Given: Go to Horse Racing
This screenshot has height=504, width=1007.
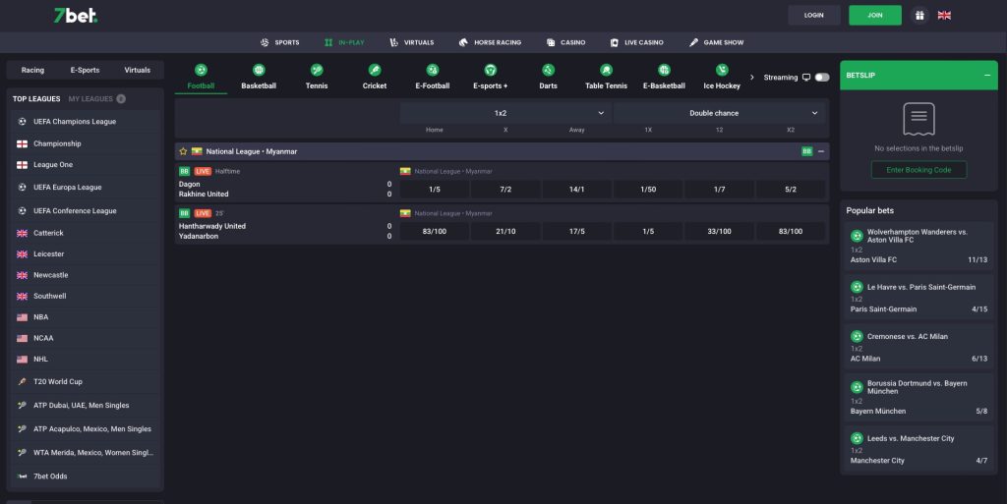Looking at the screenshot, I should click(x=490, y=42).
